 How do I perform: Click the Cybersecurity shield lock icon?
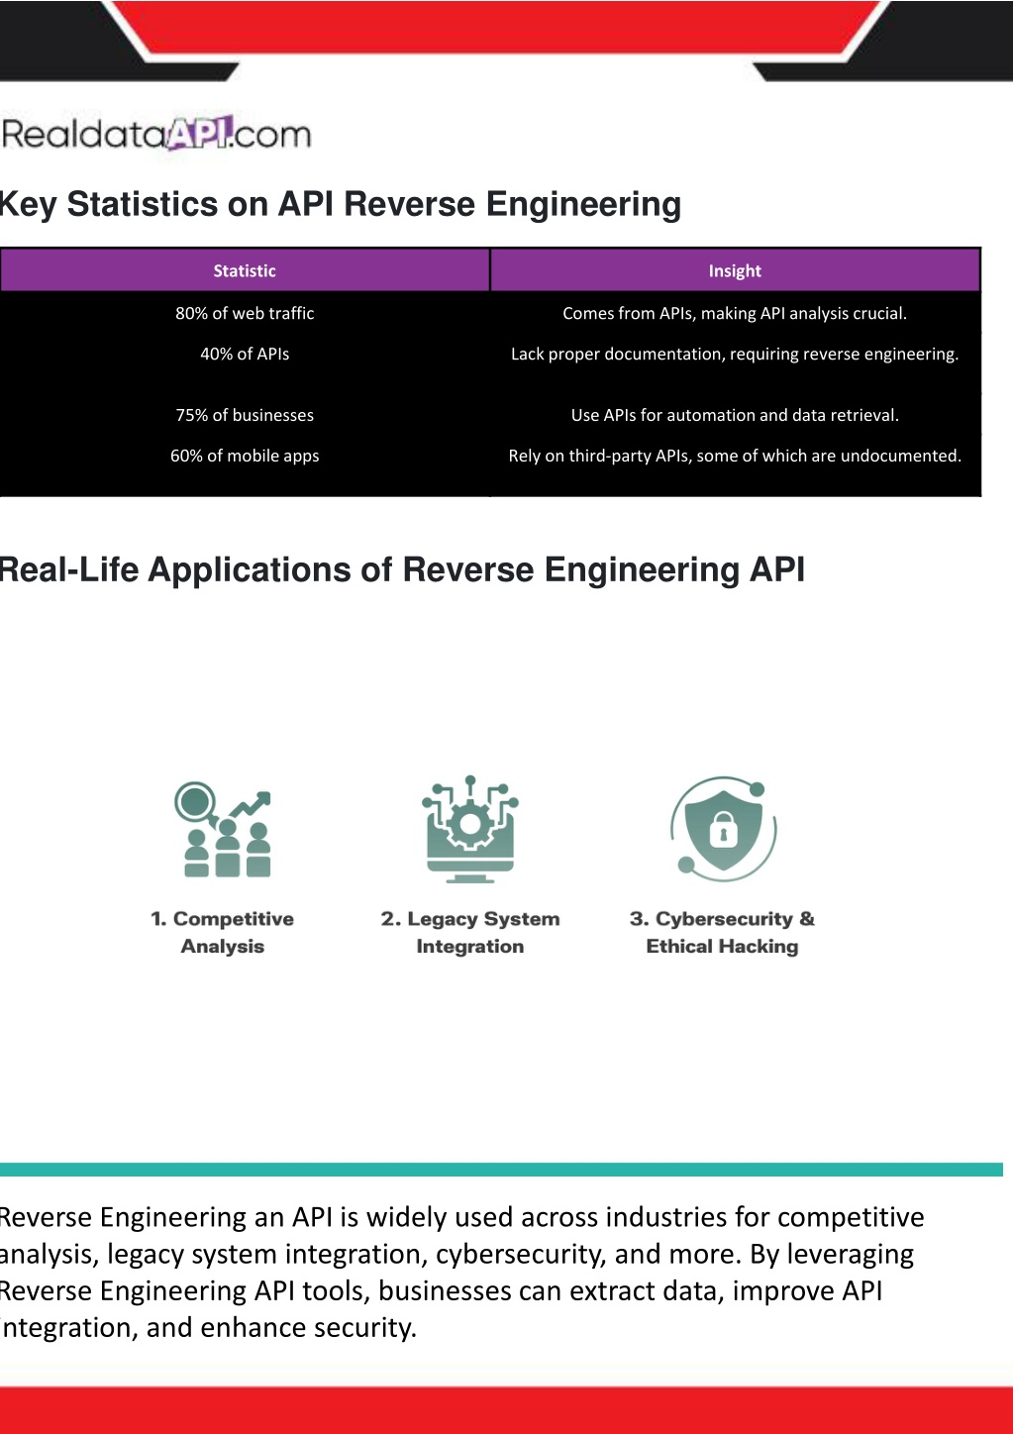[724, 829]
